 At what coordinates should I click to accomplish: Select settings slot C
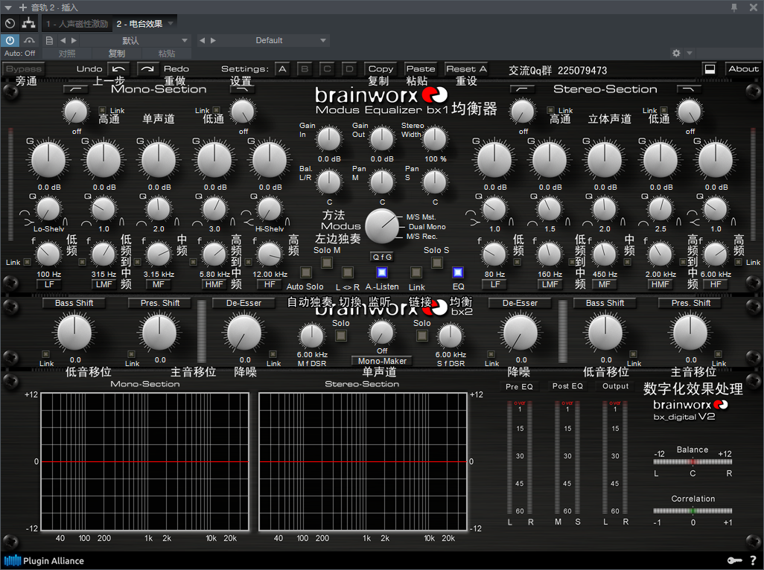click(x=328, y=69)
